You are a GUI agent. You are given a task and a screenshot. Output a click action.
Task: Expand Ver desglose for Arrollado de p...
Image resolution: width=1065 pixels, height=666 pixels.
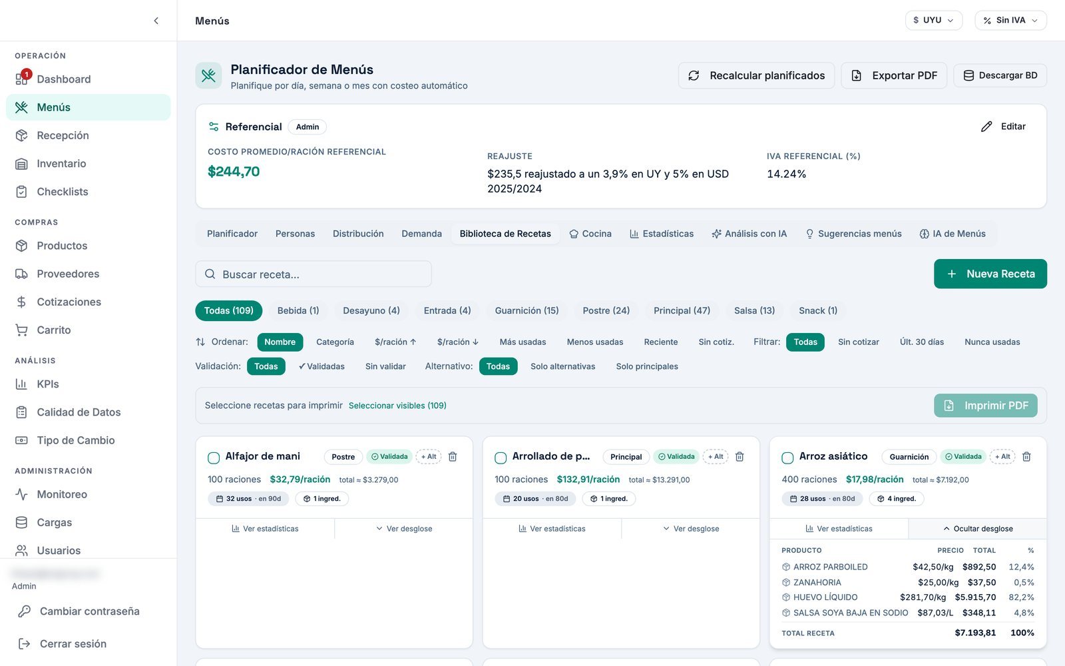[x=691, y=529]
